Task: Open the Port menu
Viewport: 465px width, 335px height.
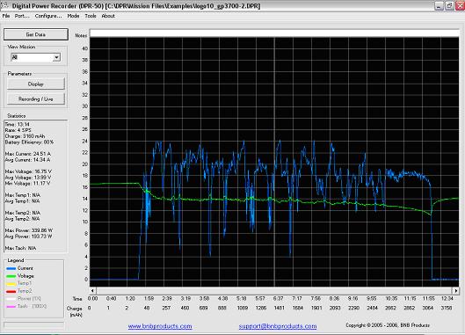Action: (x=22, y=16)
